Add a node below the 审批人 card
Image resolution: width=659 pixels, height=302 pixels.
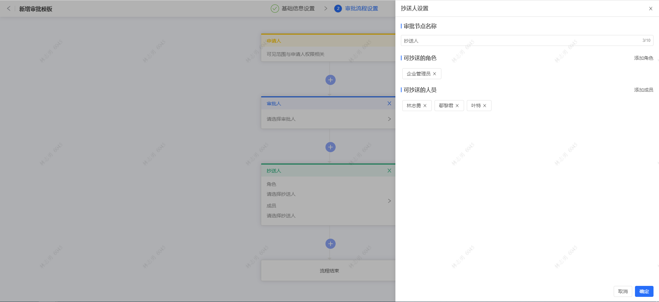(331, 147)
